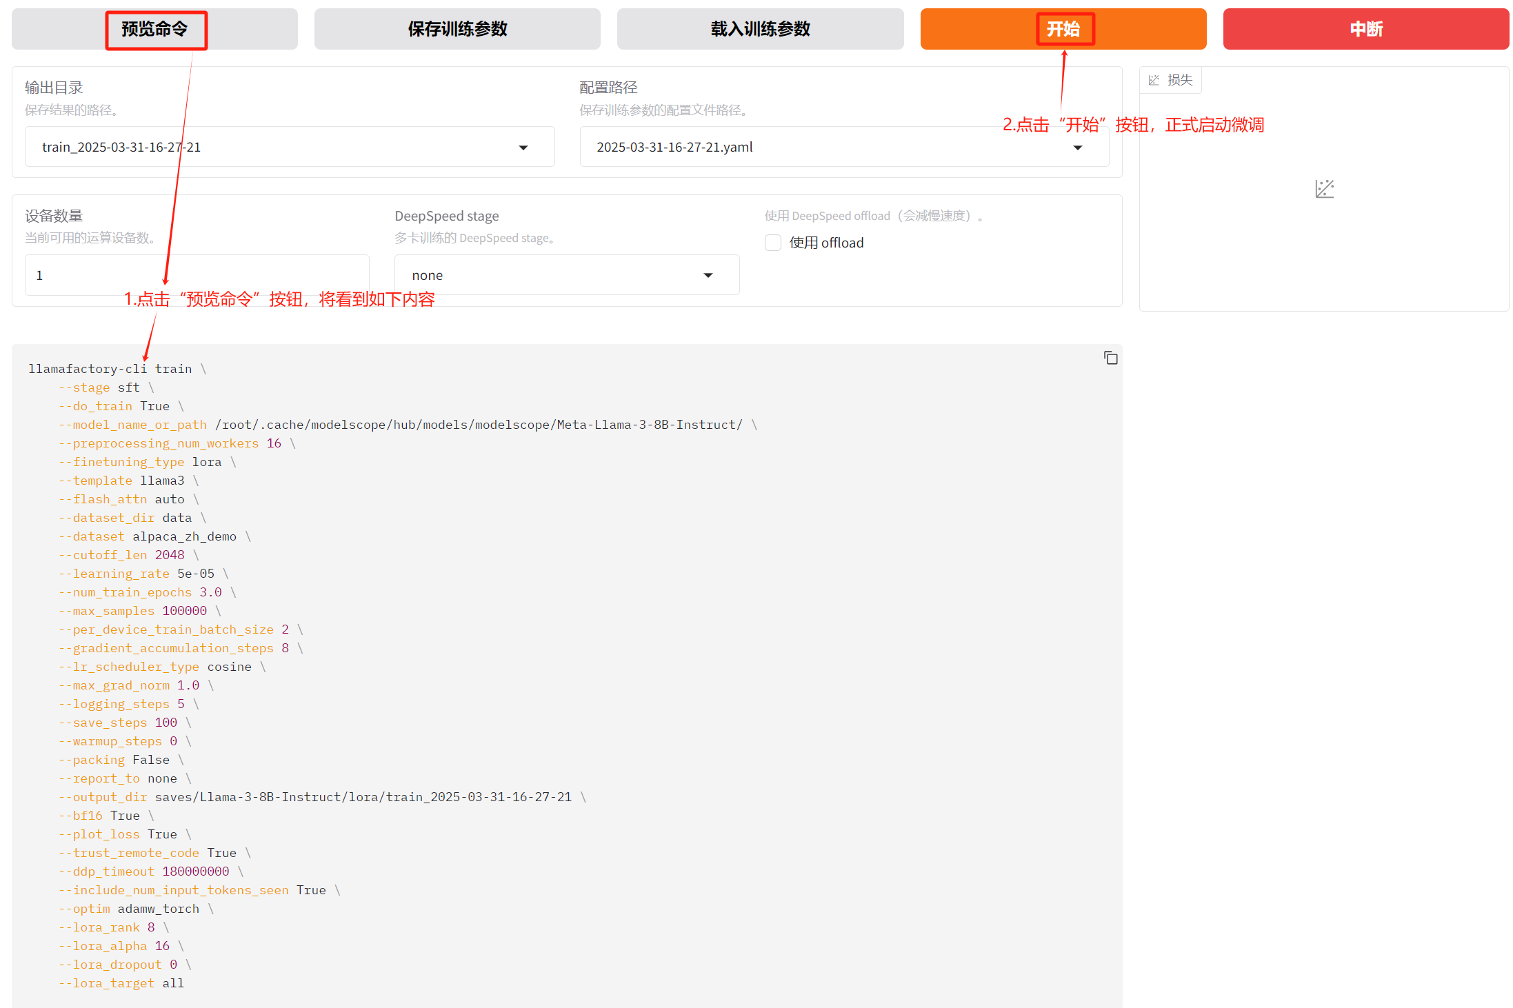Open the config path dropdown arrow
This screenshot has height=1008, width=1513.
[1078, 148]
